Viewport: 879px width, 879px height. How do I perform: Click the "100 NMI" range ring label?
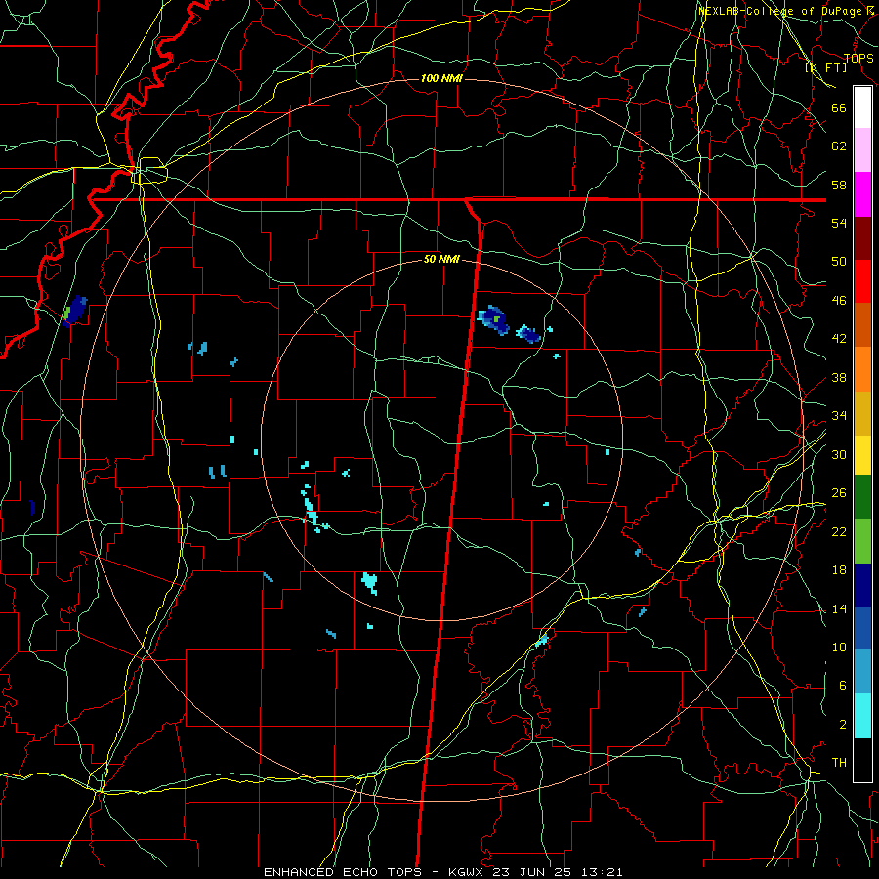(441, 78)
